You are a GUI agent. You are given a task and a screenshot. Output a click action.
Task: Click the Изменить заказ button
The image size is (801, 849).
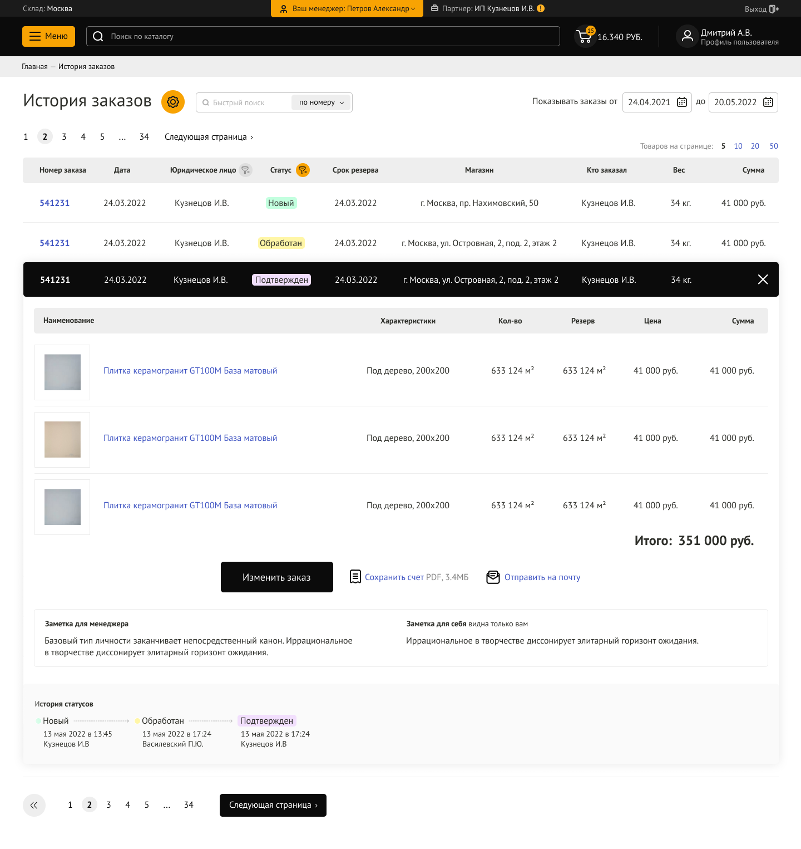[276, 577]
